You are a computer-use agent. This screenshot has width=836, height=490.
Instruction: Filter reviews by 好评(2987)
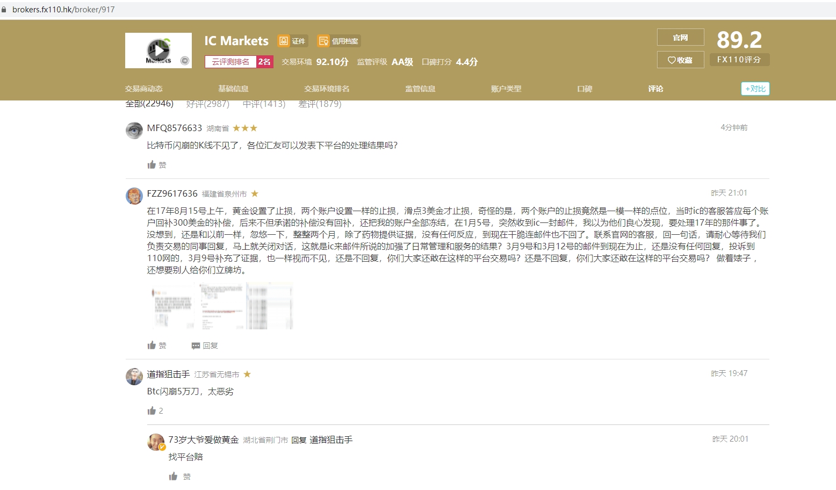pyautogui.click(x=208, y=104)
